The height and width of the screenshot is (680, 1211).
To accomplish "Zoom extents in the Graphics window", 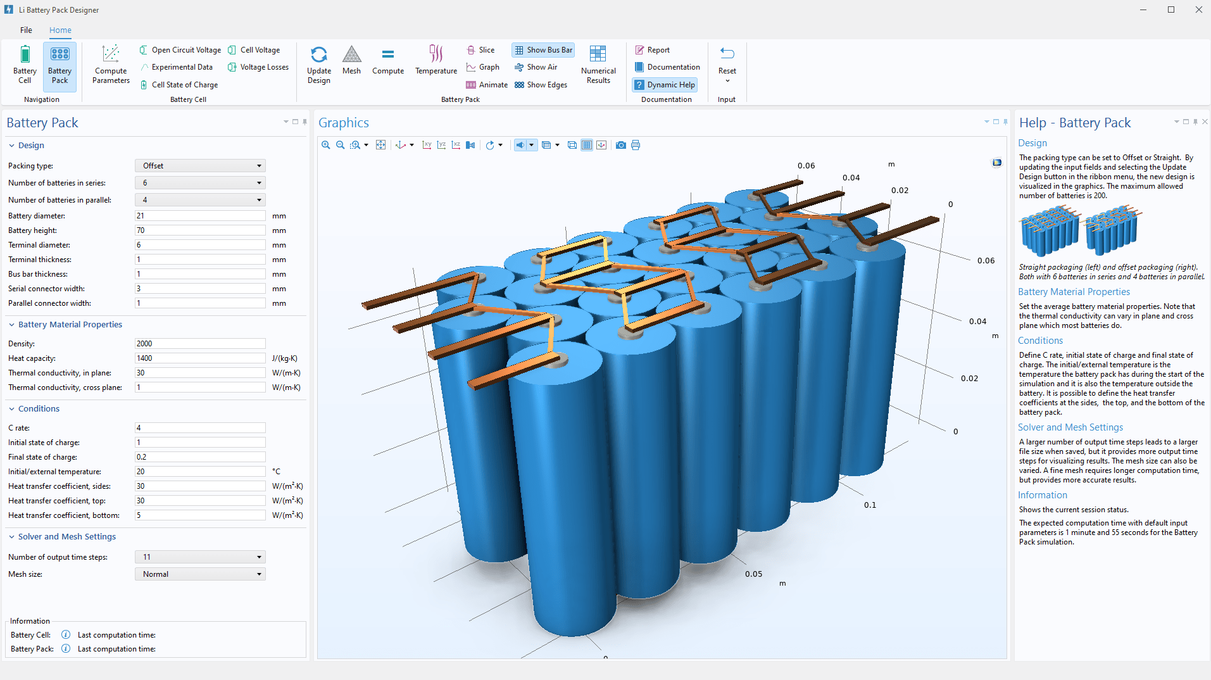I will [380, 145].
